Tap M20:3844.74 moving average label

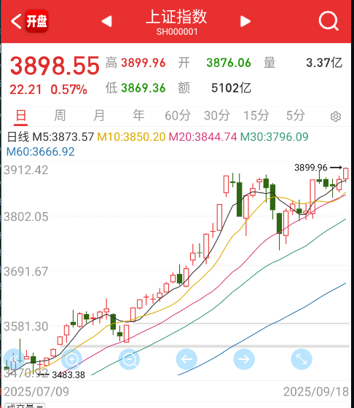pyautogui.click(x=203, y=137)
